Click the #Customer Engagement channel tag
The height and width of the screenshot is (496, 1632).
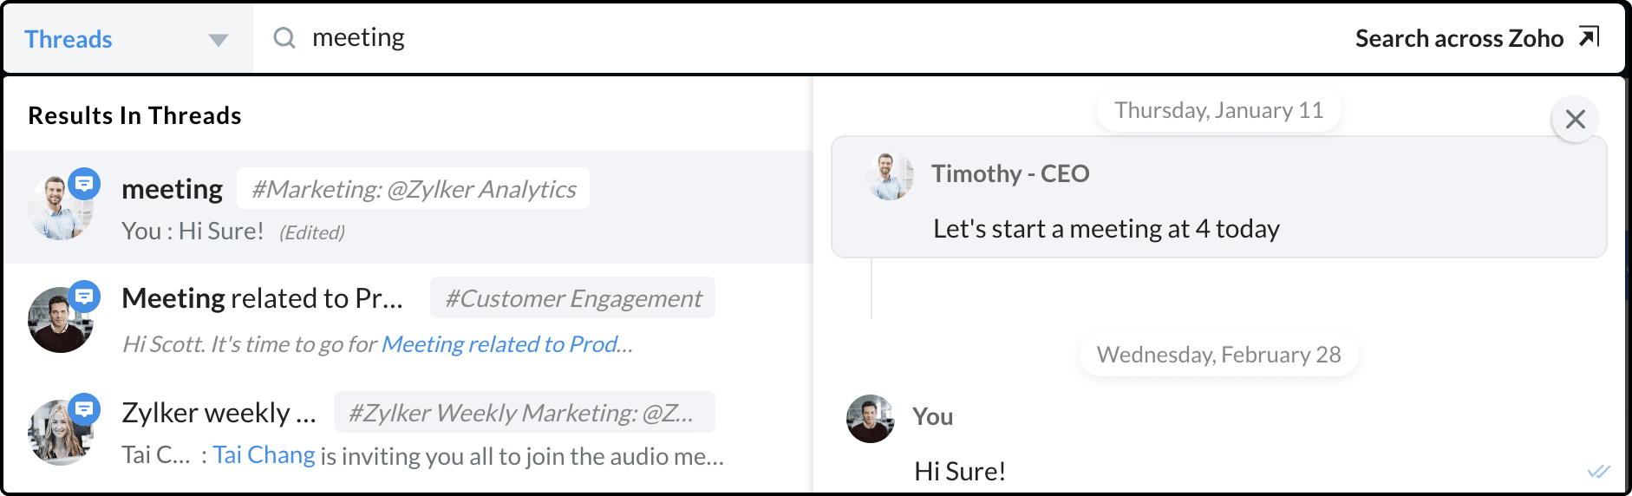572,298
